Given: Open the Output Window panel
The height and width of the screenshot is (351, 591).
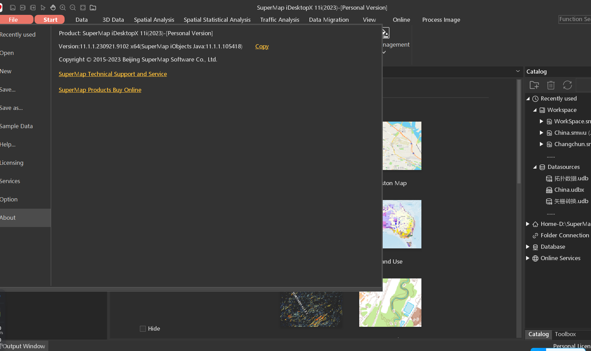Looking at the screenshot, I should pos(24,346).
